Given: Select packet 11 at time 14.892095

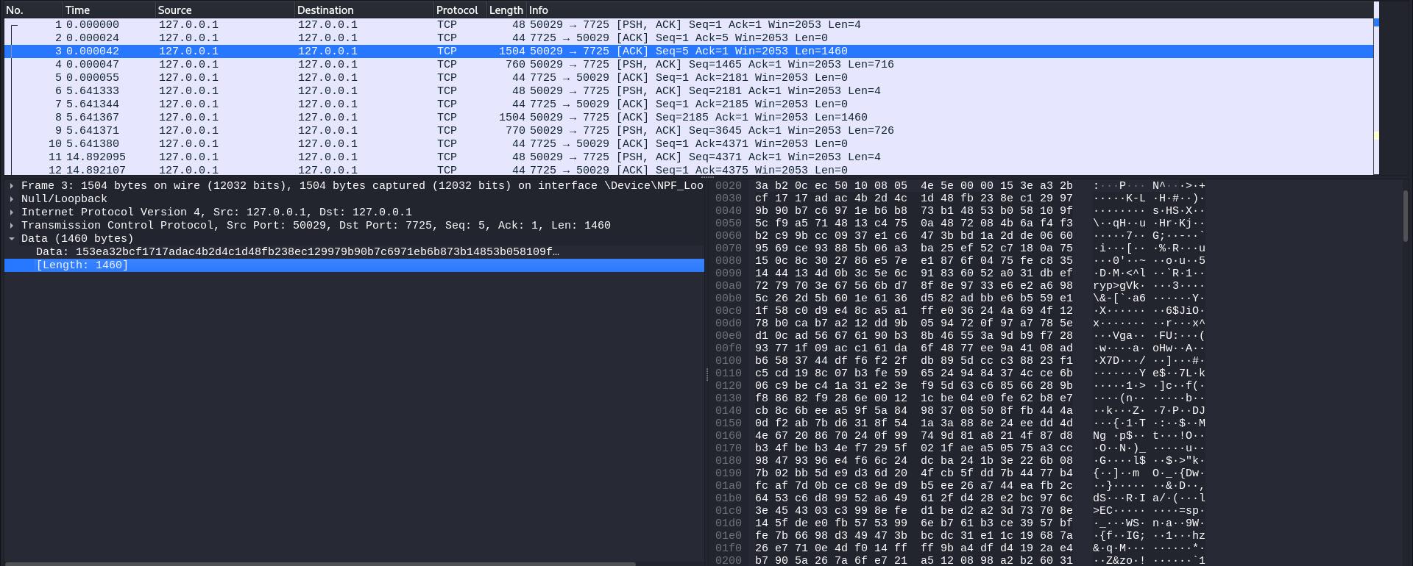Looking at the screenshot, I should click(689, 157).
